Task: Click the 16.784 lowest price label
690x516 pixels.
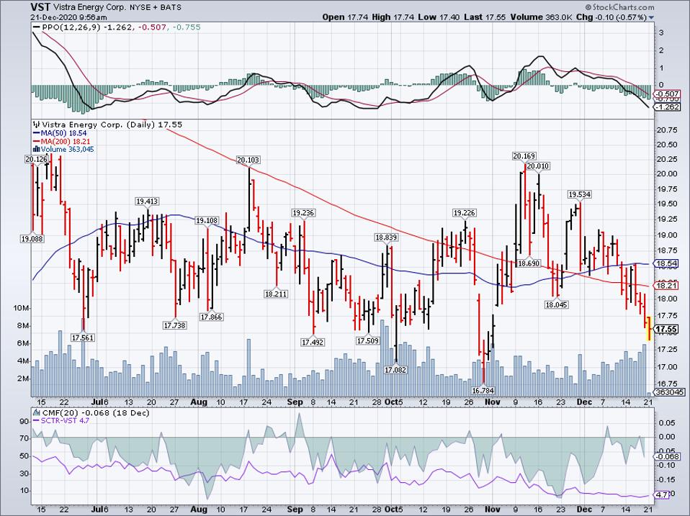Action: pos(483,390)
